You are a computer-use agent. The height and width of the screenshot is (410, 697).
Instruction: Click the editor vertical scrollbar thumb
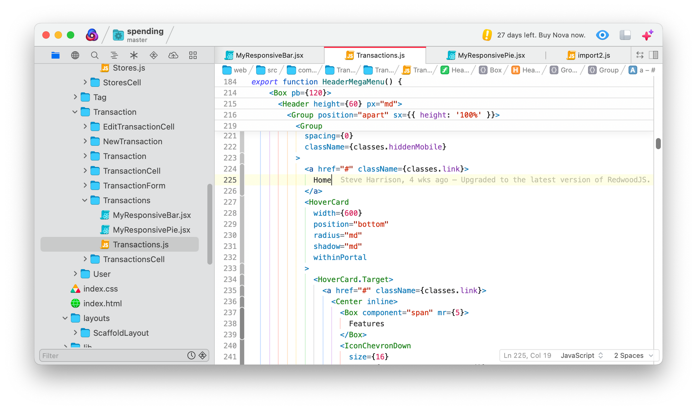click(658, 143)
